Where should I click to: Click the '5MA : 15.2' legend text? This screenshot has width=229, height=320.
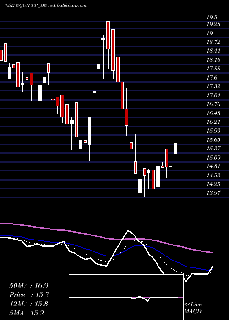click(x=27, y=313)
